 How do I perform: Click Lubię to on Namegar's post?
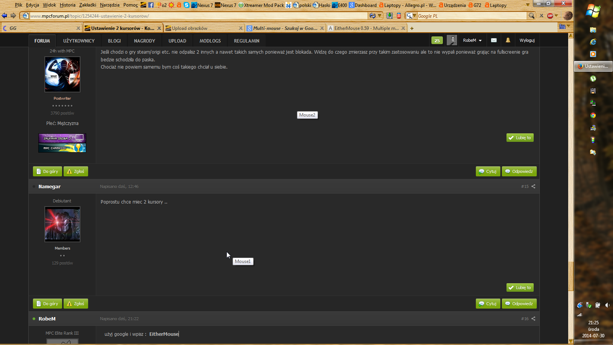(x=520, y=287)
